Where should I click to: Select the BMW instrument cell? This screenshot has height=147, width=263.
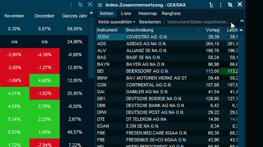[x=111, y=78]
